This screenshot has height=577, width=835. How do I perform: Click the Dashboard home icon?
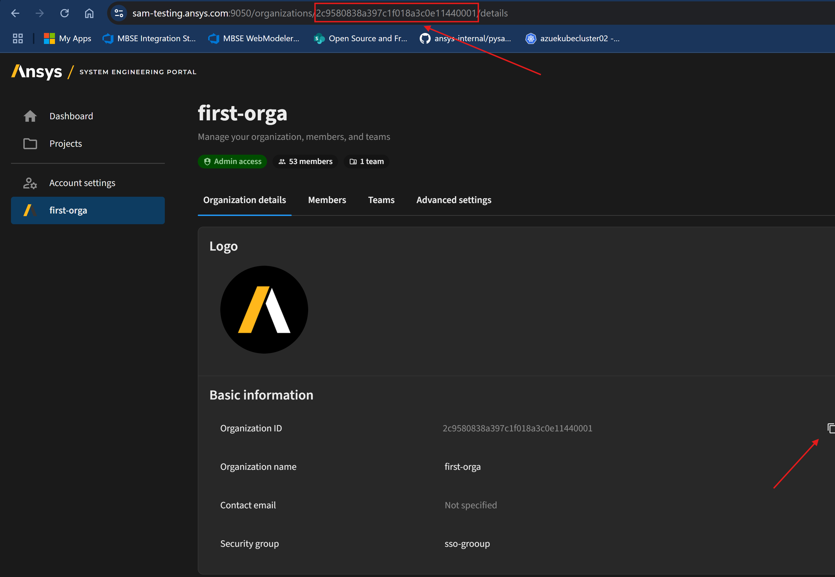30,116
